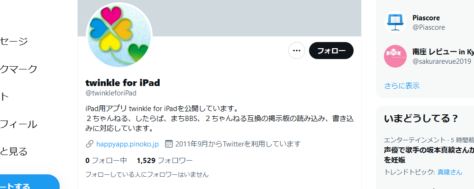Open the pink 南座 レビュー avatar icon

tap(395, 56)
